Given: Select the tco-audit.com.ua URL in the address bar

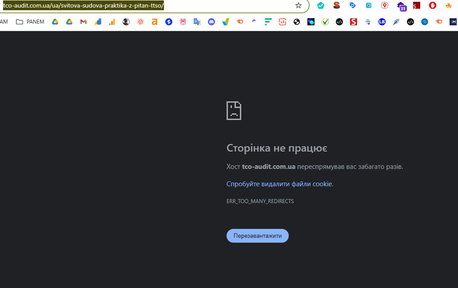Looking at the screenshot, I should [83, 5].
